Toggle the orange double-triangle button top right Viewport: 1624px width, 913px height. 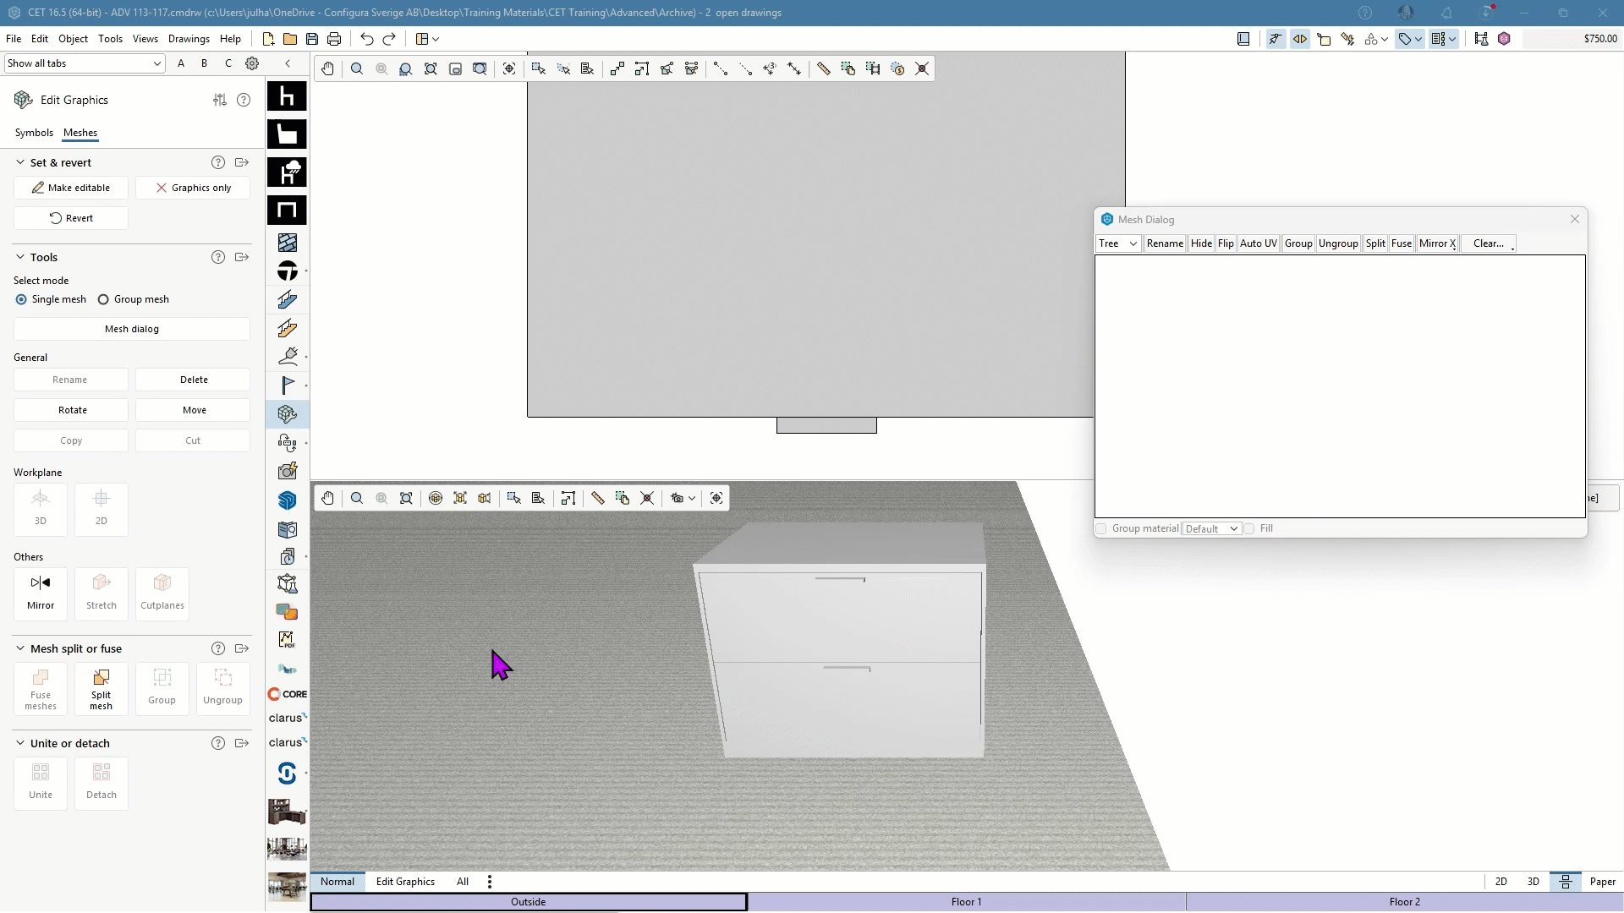[x=1300, y=39]
